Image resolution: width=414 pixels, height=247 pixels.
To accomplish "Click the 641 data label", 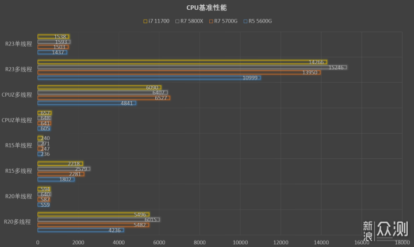I will point(45,123).
